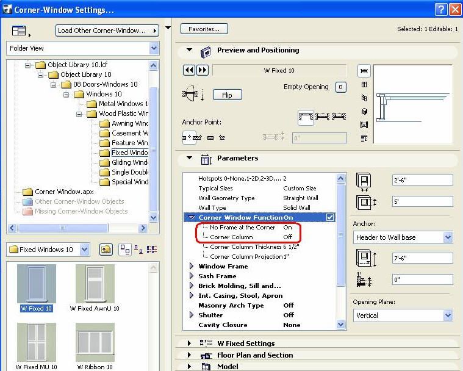463x371 pixels.
Task: Uncheck the Corner Window Function checkbox
Action: tap(330, 218)
